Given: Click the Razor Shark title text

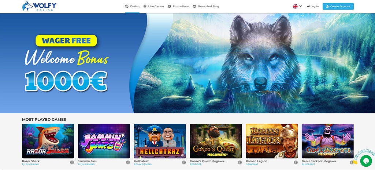Looking at the screenshot, I should (31, 161).
